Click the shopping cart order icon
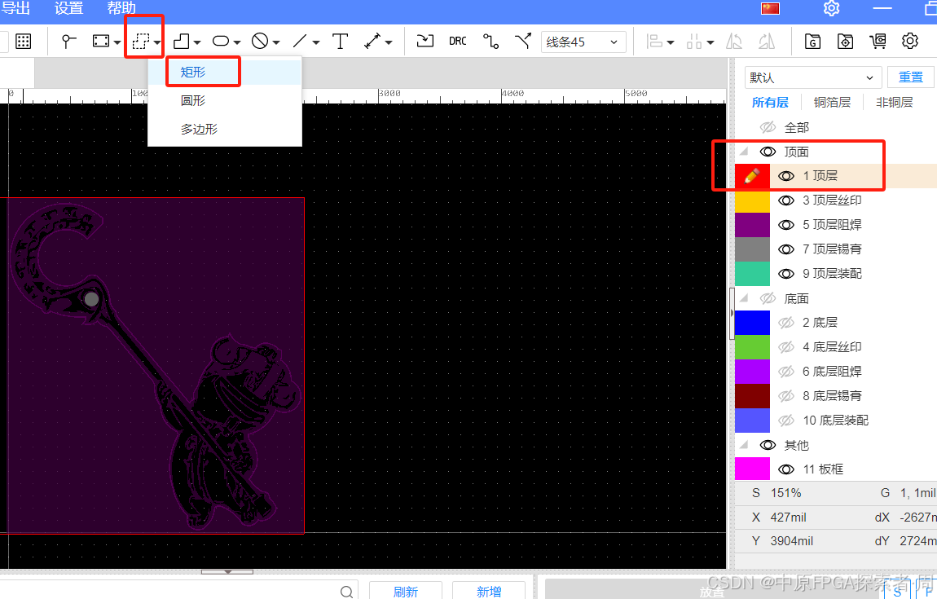Screen dimensions: 937x599 (x=878, y=42)
